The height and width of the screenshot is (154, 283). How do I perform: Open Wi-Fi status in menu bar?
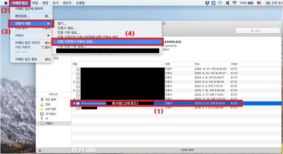tap(234, 3)
